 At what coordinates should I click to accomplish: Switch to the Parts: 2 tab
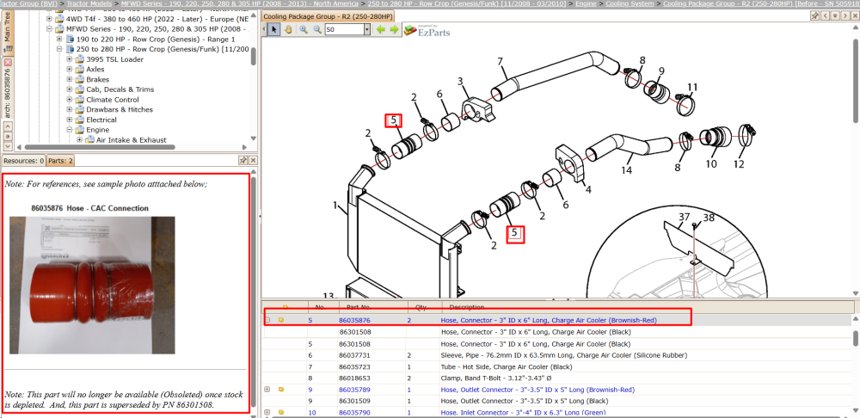click(60, 161)
